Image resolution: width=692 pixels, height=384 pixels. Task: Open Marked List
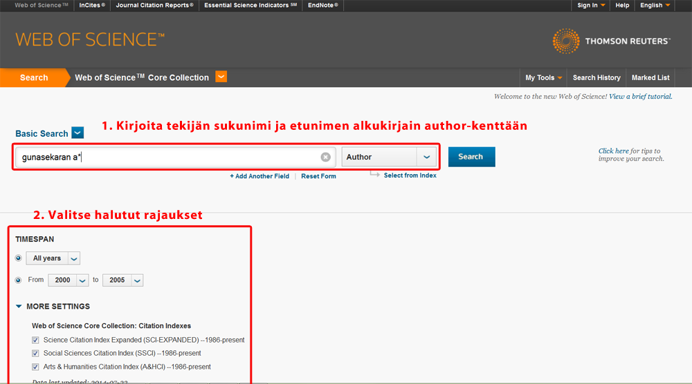(650, 77)
